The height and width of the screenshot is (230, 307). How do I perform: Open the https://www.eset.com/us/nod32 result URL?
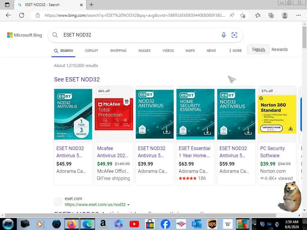tap(95, 205)
